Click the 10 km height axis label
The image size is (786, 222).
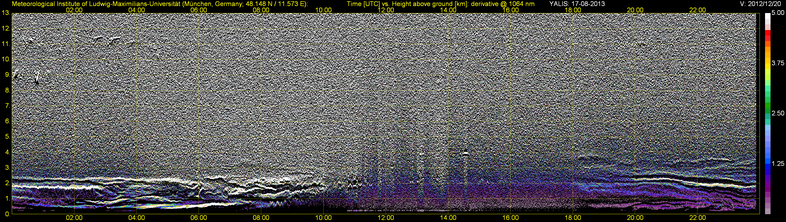pos(6,59)
